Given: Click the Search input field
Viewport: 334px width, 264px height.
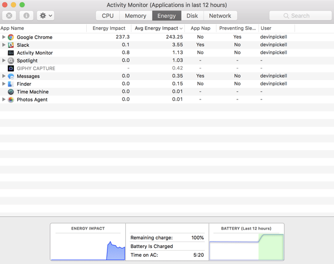Looking at the screenshot, I should point(301,16).
